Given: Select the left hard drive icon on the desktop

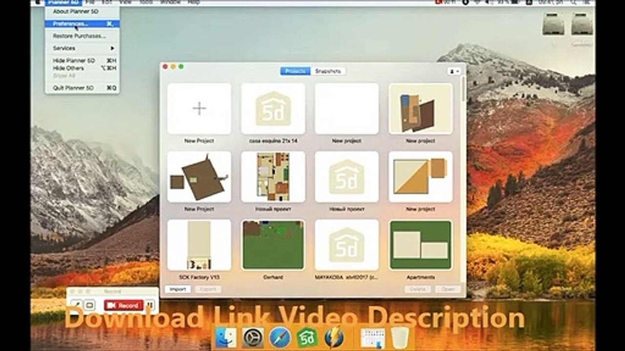Looking at the screenshot, I should pyautogui.click(x=553, y=23).
